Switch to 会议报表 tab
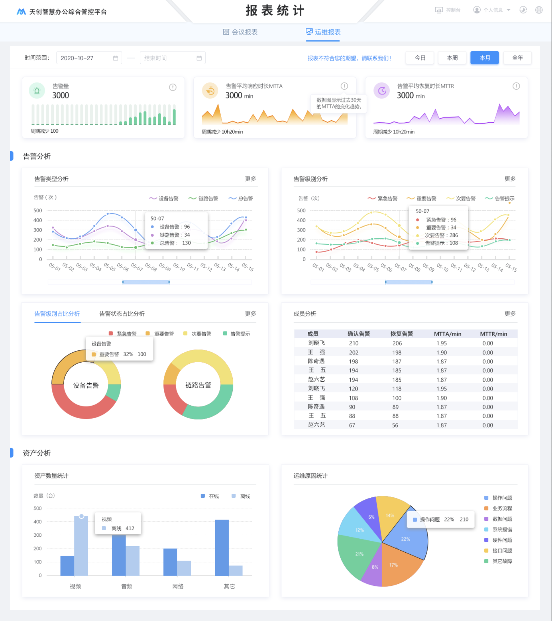The height and width of the screenshot is (621, 552). (x=240, y=32)
